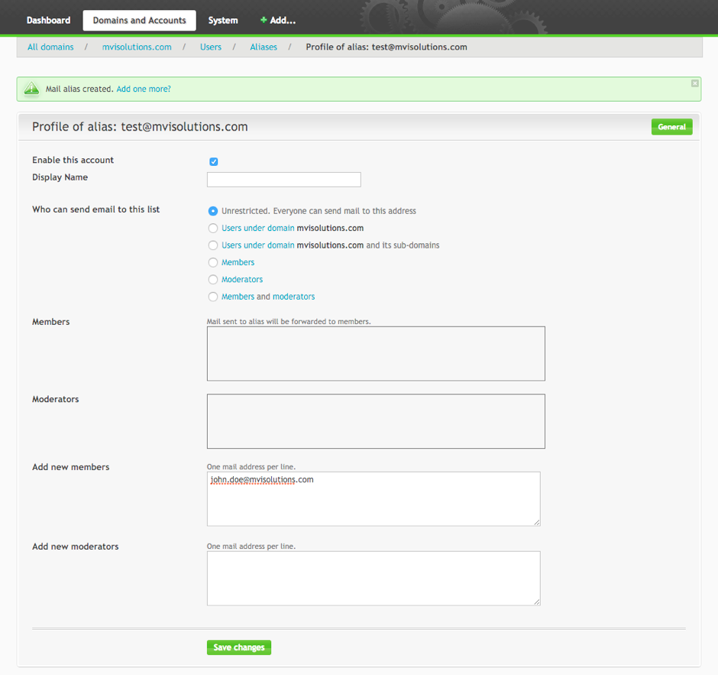Click 'Mail sent to alias will be forwarded' note

tap(289, 321)
